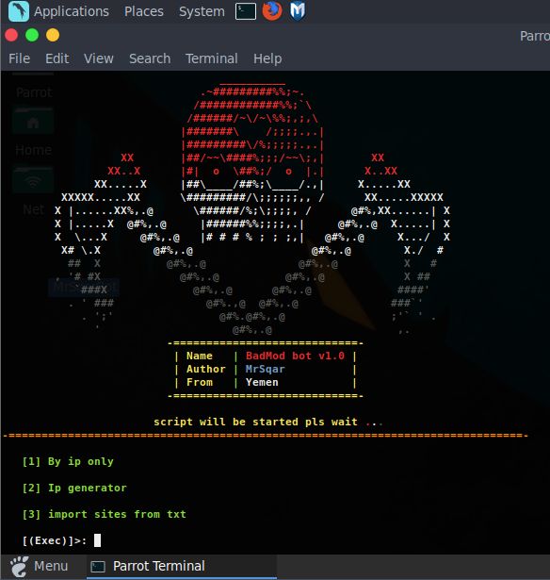
Task: Open the Places menu
Action: (144, 11)
